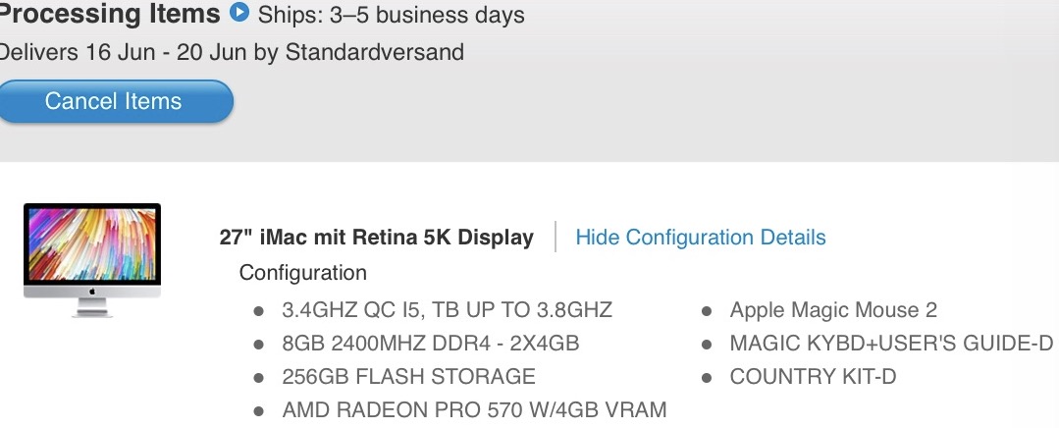This screenshot has height=428, width=1059.
Task: Click the bullet before Apple Magic Mouse 2
Action: (x=707, y=311)
